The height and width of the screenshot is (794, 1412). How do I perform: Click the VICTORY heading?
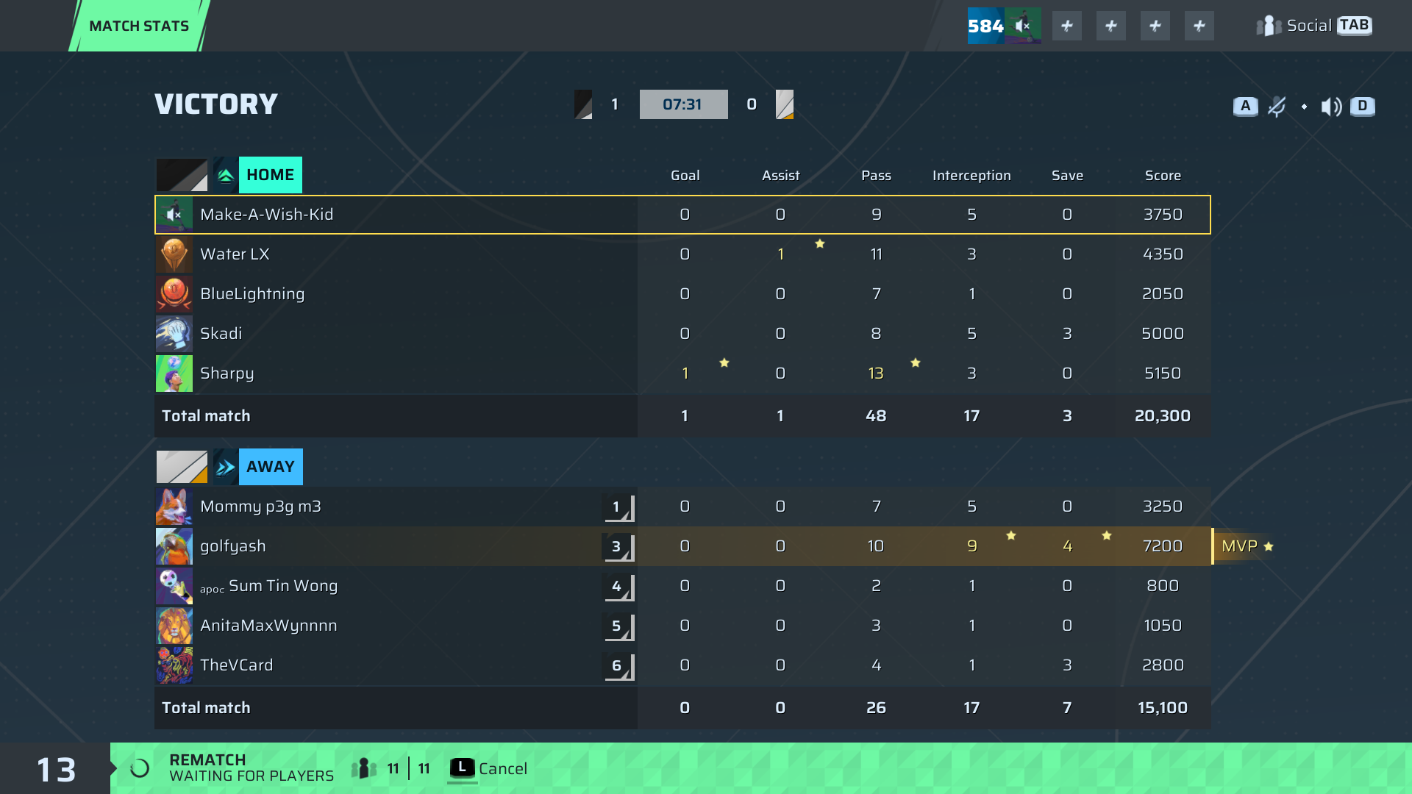pos(216,104)
